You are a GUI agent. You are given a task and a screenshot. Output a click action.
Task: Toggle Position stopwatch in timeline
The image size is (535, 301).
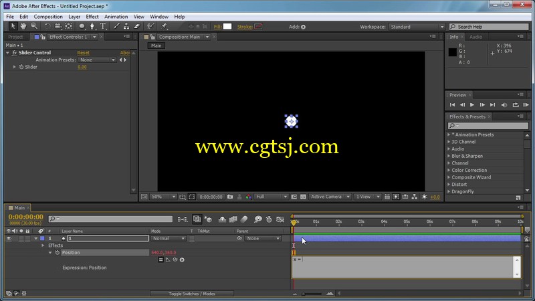coord(57,253)
